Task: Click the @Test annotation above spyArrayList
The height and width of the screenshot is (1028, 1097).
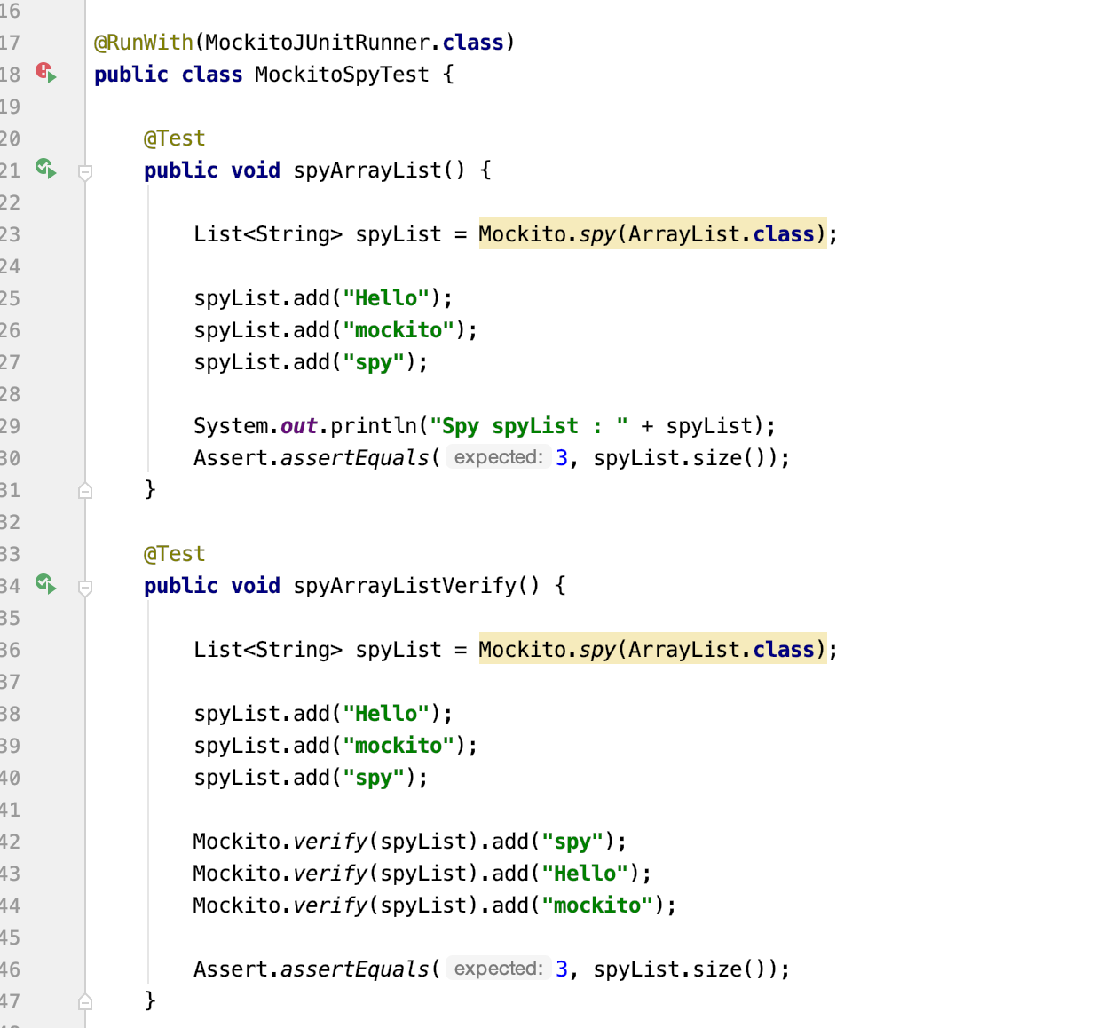Action: (175, 138)
